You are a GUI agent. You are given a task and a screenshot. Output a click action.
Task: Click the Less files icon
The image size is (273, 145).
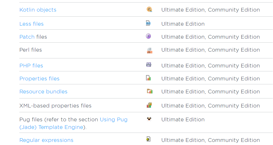(148, 23)
